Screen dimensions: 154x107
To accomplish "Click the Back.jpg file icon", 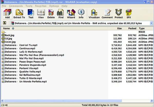I will tap(3, 35).
